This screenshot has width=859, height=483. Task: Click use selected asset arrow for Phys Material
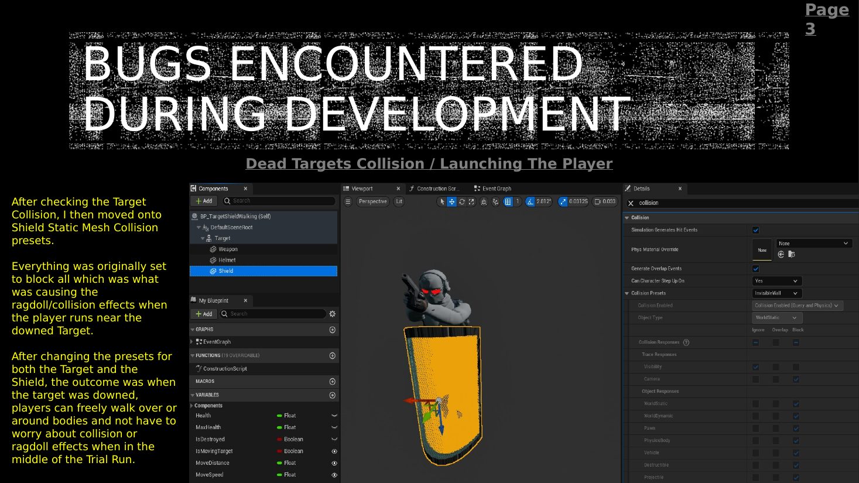click(781, 254)
